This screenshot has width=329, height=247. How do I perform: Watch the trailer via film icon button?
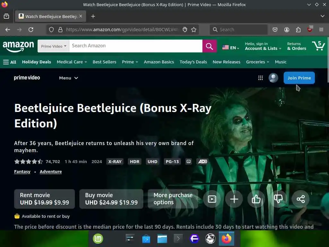(x=212, y=199)
